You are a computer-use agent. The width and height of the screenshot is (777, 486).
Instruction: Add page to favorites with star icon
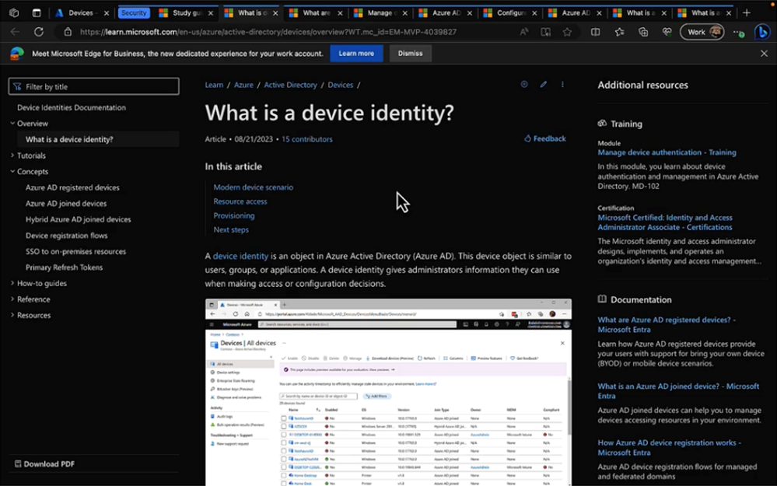coord(567,32)
